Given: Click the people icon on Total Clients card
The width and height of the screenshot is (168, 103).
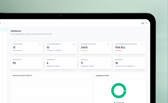Looking at the screenshot, I should (x=40, y=44).
